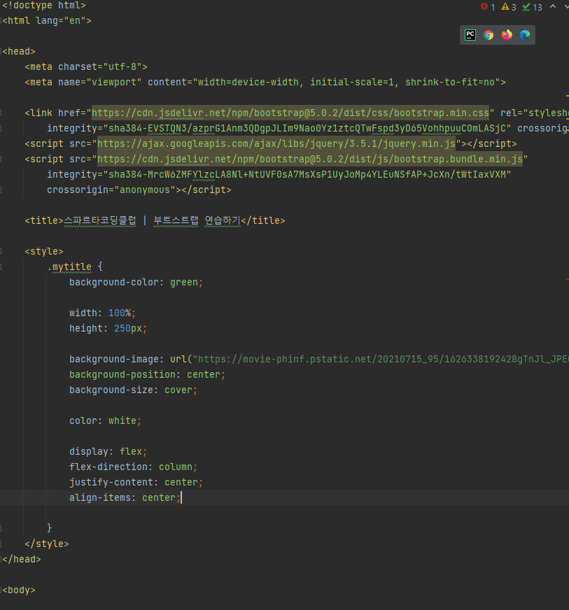The width and height of the screenshot is (569, 610).
Task: Click the <body> tag text
Action: click(19, 590)
